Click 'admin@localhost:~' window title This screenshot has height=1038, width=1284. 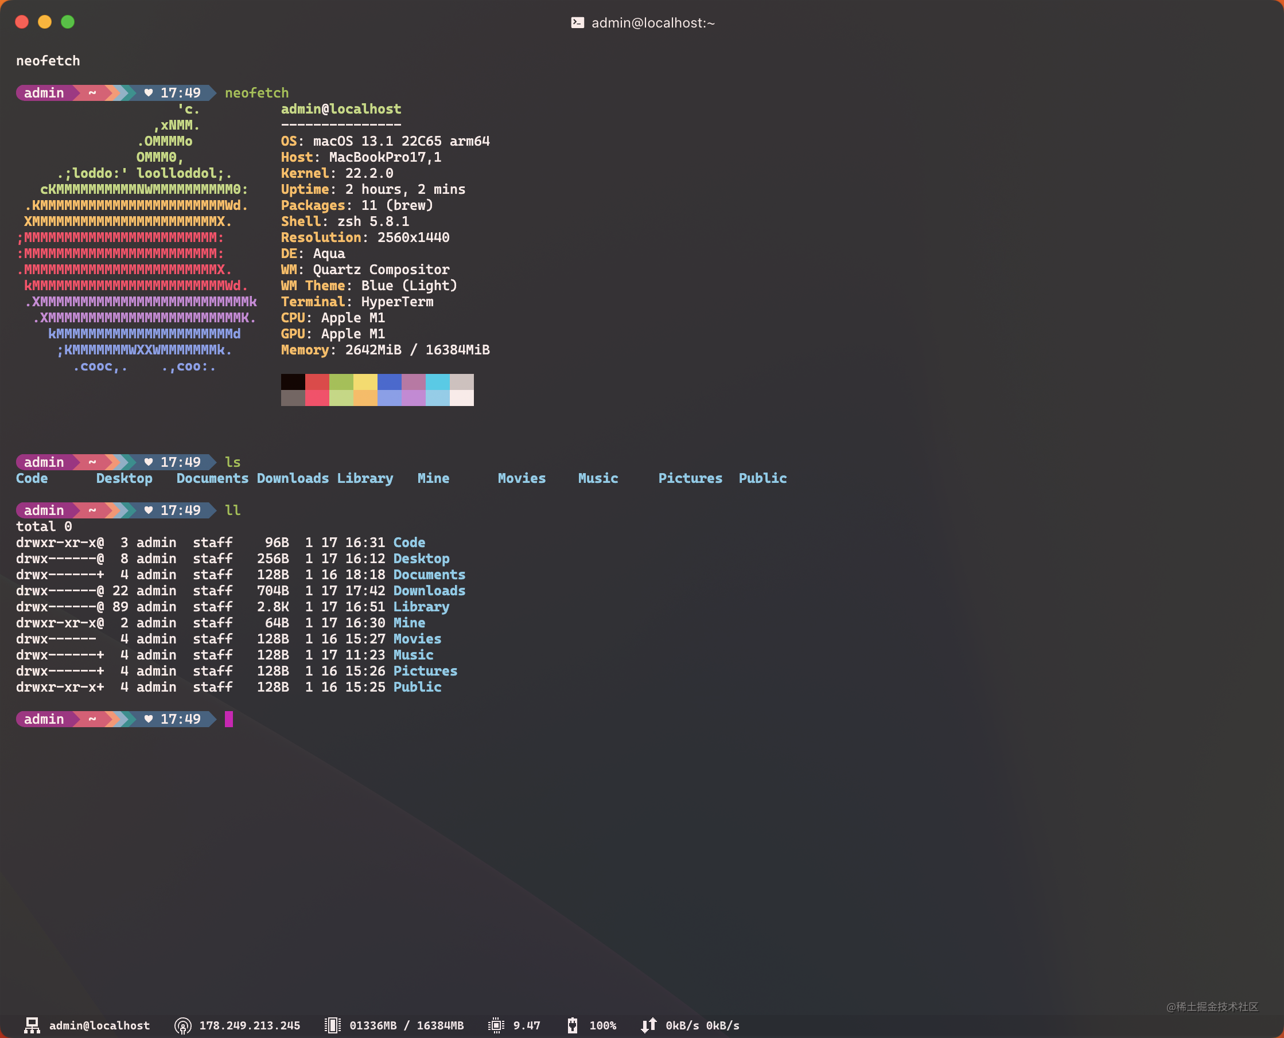point(653,23)
